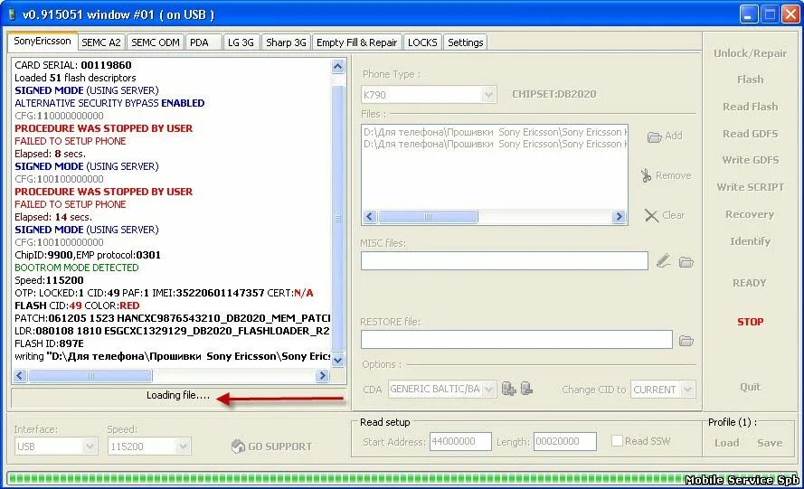Click the Read GDFS button
Viewport: 804px width, 489px height.
click(x=750, y=134)
